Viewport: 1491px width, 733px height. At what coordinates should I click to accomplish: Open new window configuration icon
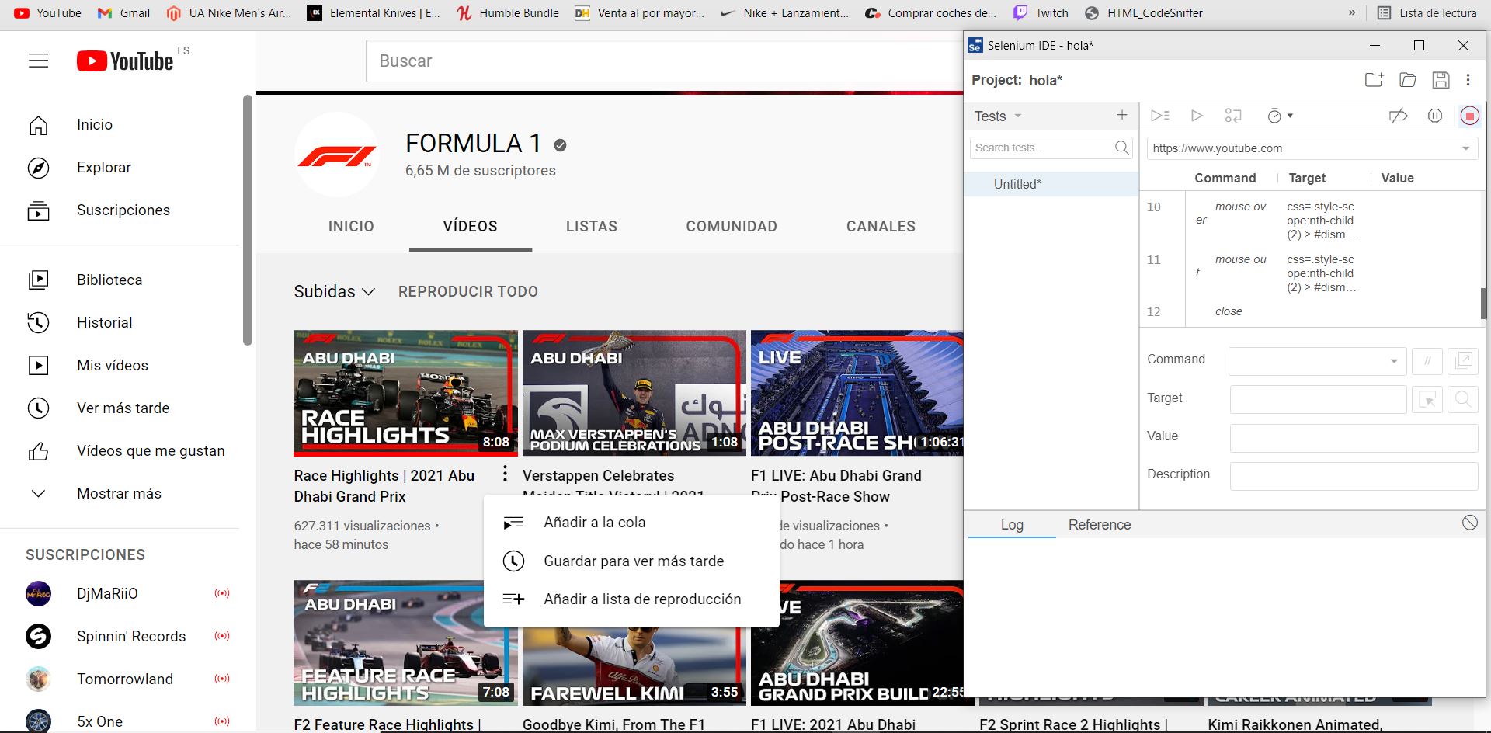(1463, 361)
